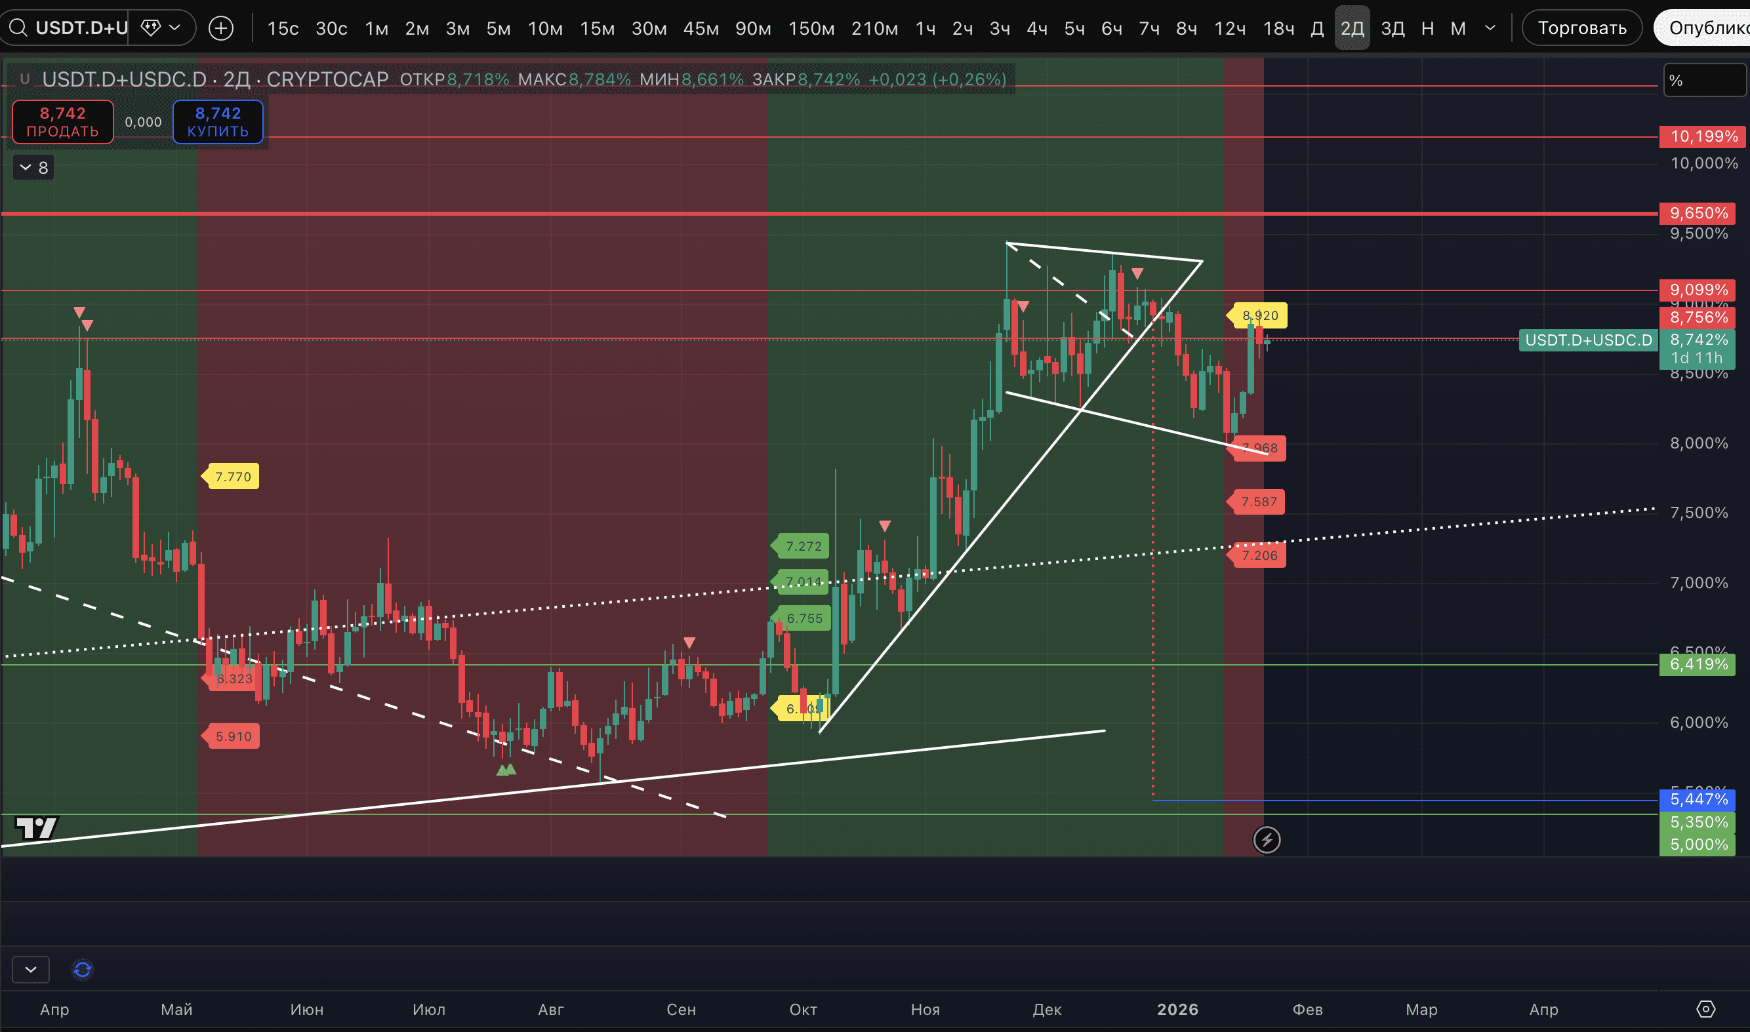Click the TradingView logo on the chart
The image size is (1750, 1032).
tap(36, 827)
